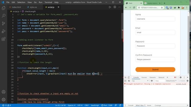Switch to DevTools Network tab
Screen dimensions: 191x107
[161, 77]
